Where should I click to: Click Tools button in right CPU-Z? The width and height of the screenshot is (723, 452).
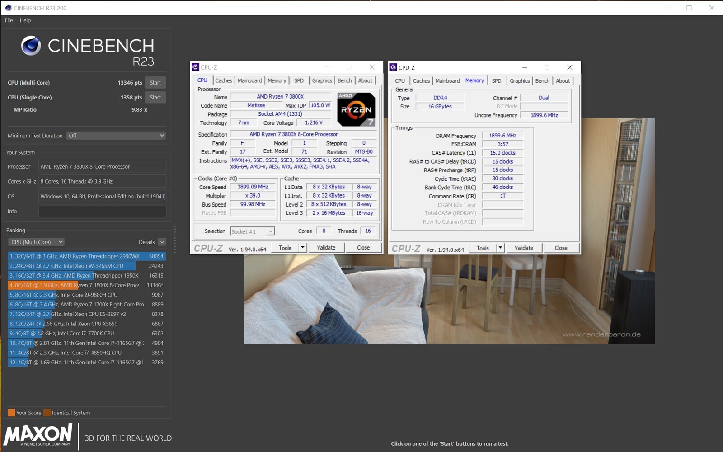[x=483, y=248]
